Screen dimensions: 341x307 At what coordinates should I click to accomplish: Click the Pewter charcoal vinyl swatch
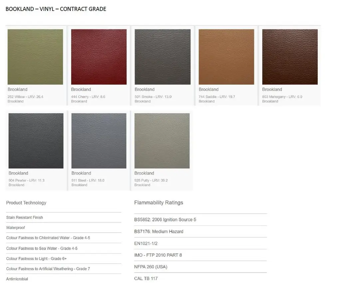click(x=36, y=141)
